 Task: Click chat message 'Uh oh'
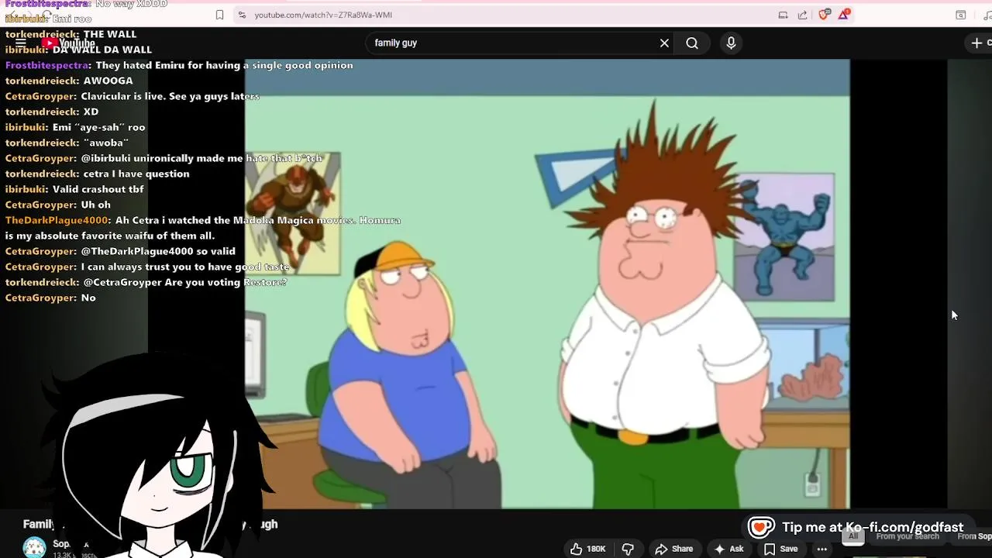click(x=96, y=205)
